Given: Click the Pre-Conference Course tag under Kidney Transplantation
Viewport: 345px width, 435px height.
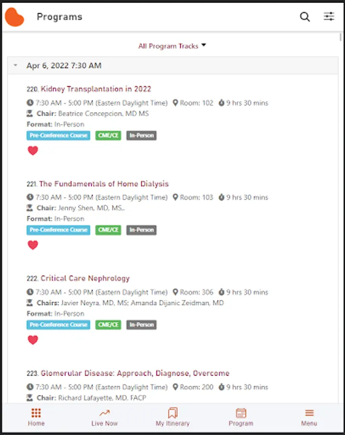Looking at the screenshot, I should point(58,136).
